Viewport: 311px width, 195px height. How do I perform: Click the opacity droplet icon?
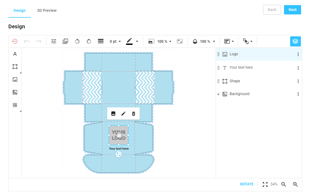click(195, 41)
